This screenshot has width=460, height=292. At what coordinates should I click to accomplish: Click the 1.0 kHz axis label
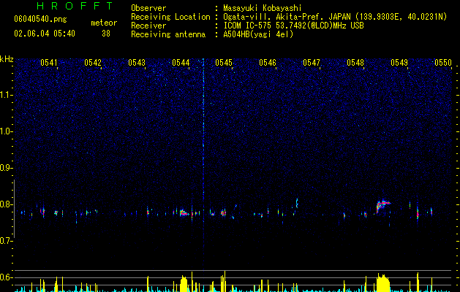pos(7,131)
